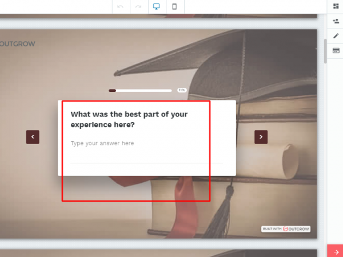Open the add user panel icon
The image size is (343, 257).
tap(336, 21)
